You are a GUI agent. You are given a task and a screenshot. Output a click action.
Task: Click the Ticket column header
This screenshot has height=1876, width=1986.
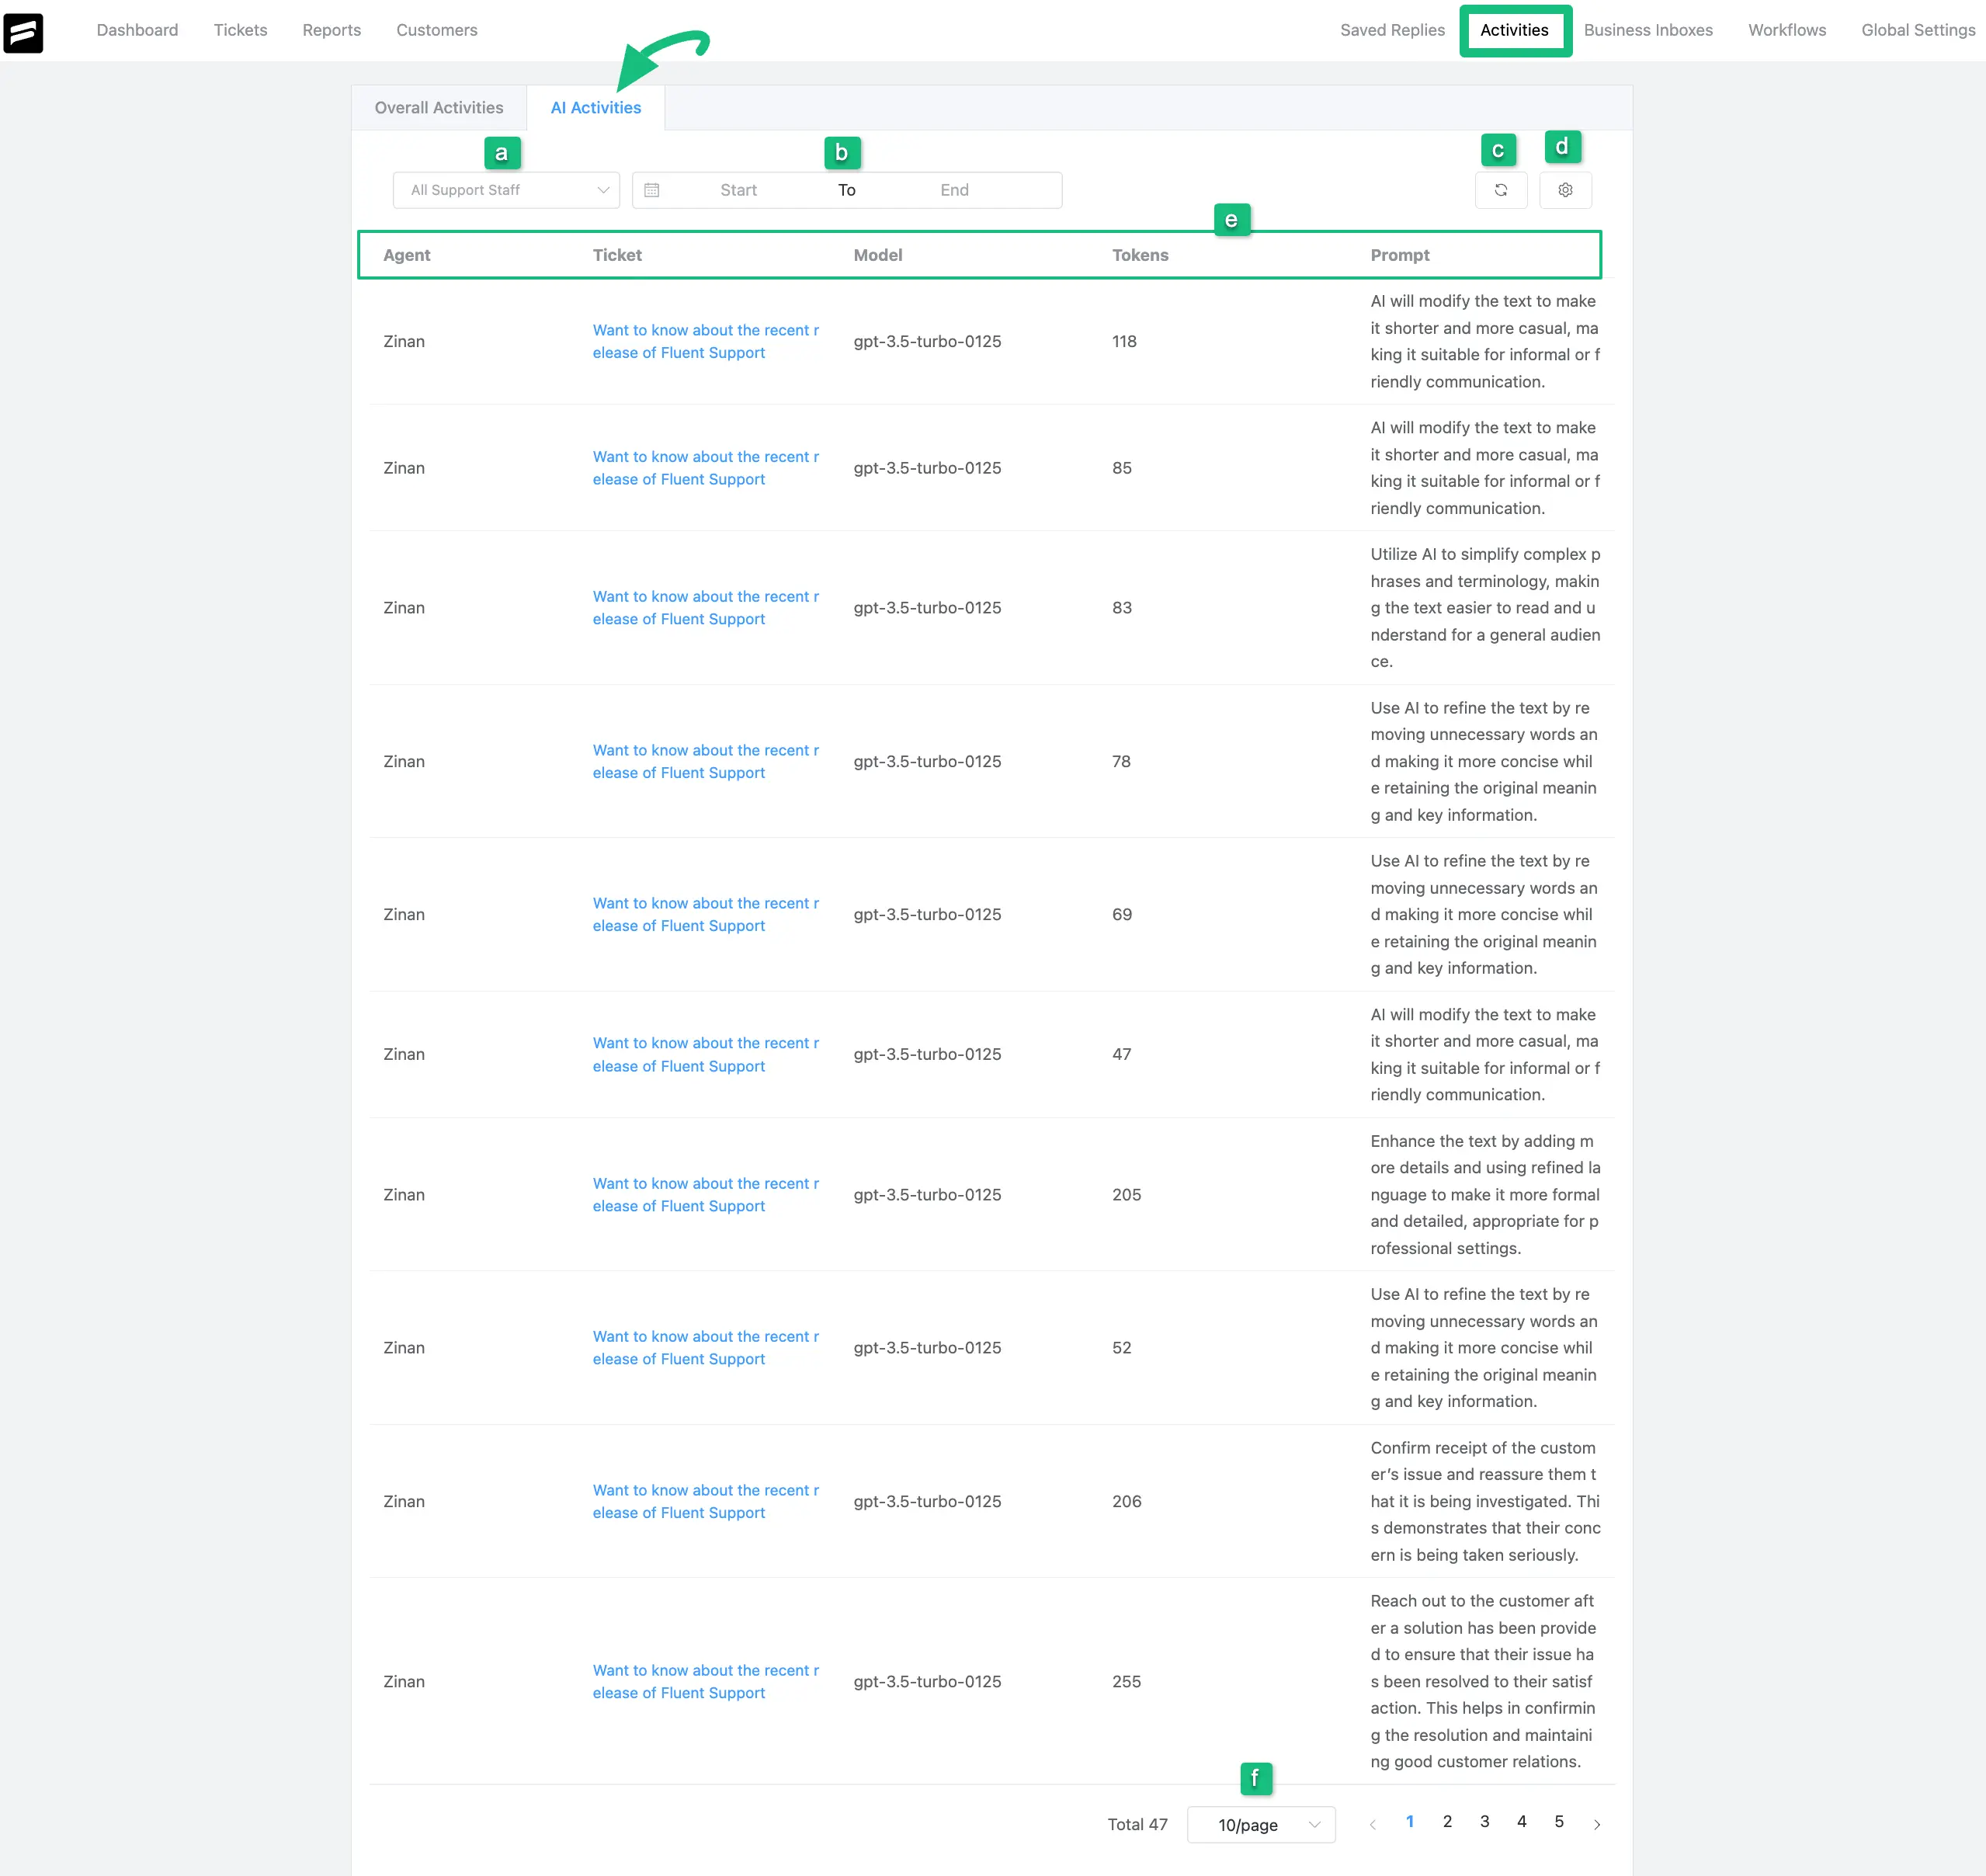617,255
